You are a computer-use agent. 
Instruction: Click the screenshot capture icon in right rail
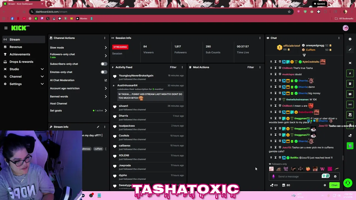[350, 63]
